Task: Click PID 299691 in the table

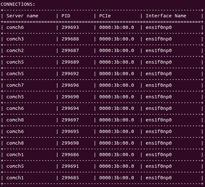Action: [70, 166]
